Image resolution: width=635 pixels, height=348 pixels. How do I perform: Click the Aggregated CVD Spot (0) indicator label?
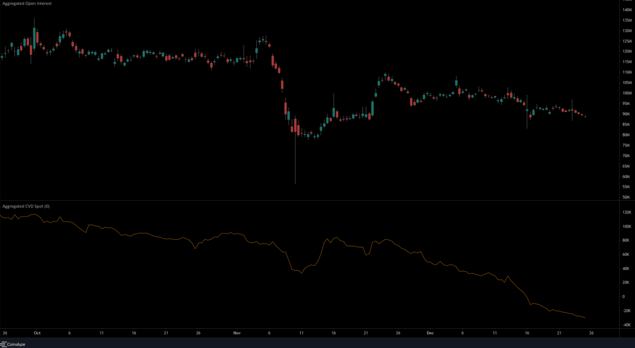click(26, 206)
